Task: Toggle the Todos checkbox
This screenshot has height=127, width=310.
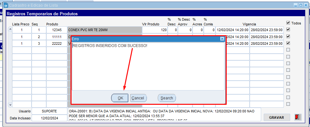Action: point(288,23)
